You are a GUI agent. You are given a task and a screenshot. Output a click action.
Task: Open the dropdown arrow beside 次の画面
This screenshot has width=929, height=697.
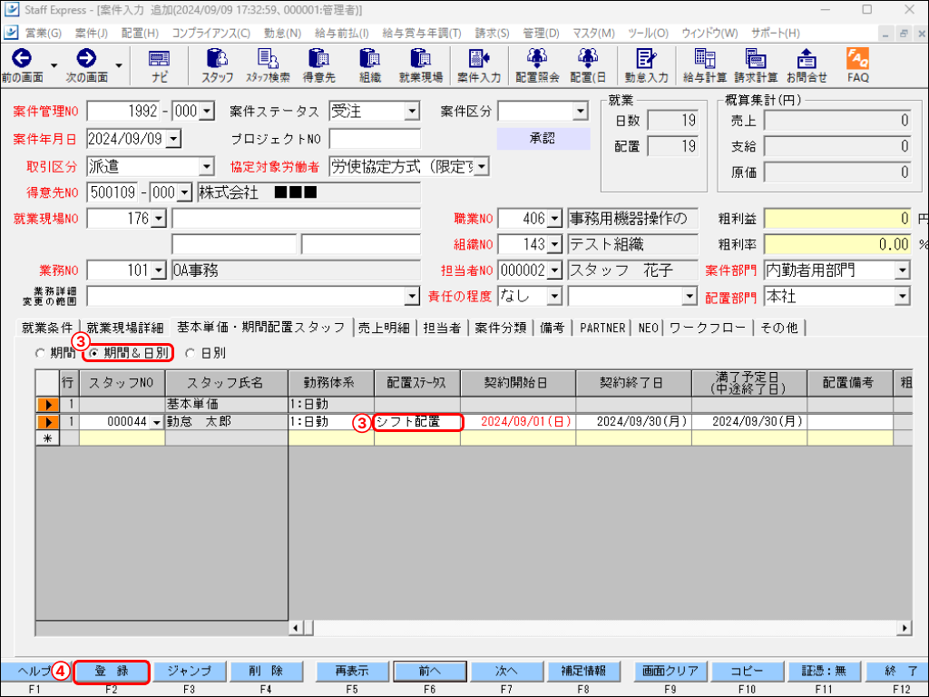(119, 65)
